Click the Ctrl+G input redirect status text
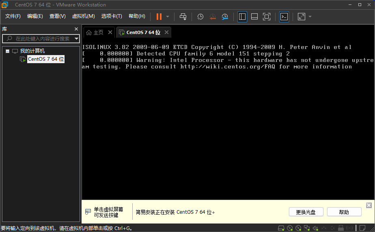 (66, 228)
